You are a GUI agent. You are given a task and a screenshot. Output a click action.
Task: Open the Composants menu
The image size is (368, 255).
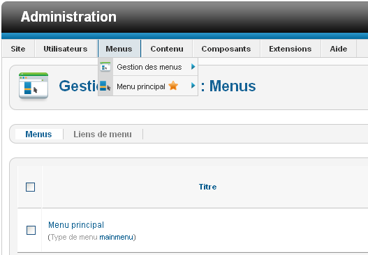[x=226, y=49]
